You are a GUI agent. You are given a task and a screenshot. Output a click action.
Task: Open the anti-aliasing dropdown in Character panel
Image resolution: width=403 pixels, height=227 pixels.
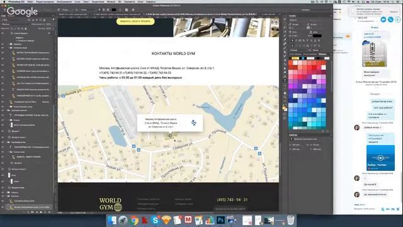coord(317,50)
